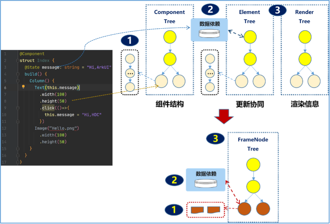
Task: Click '.width(100)' on line 13
Action: pos(53,135)
